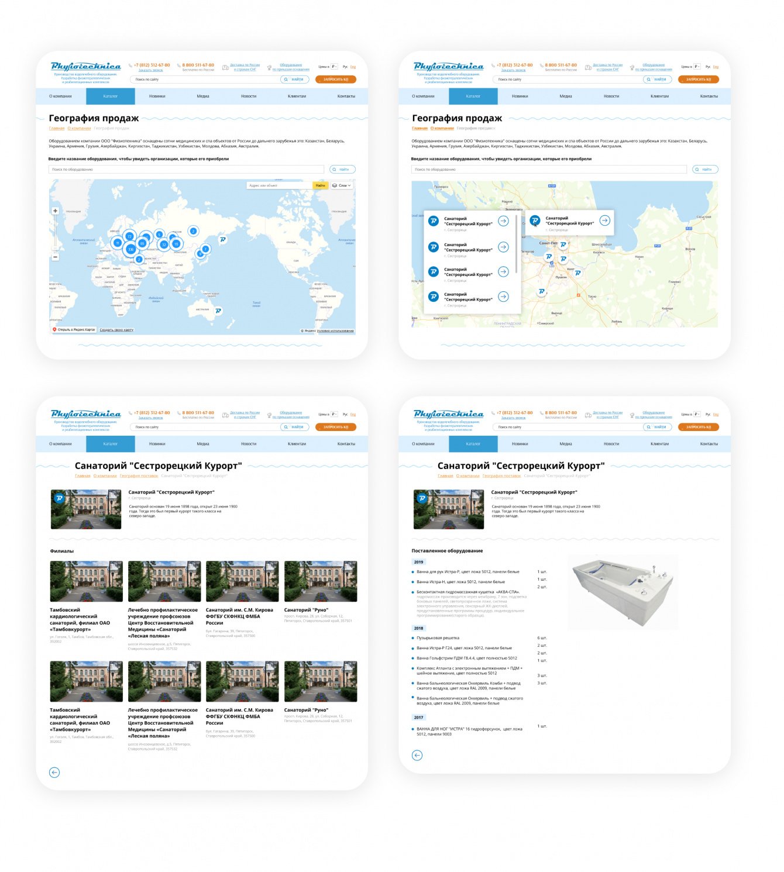784x872 pixels.
Task: Select the Physiotechnica marker near Kamchatka
Action: pyautogui.click(x=222, y=239)
